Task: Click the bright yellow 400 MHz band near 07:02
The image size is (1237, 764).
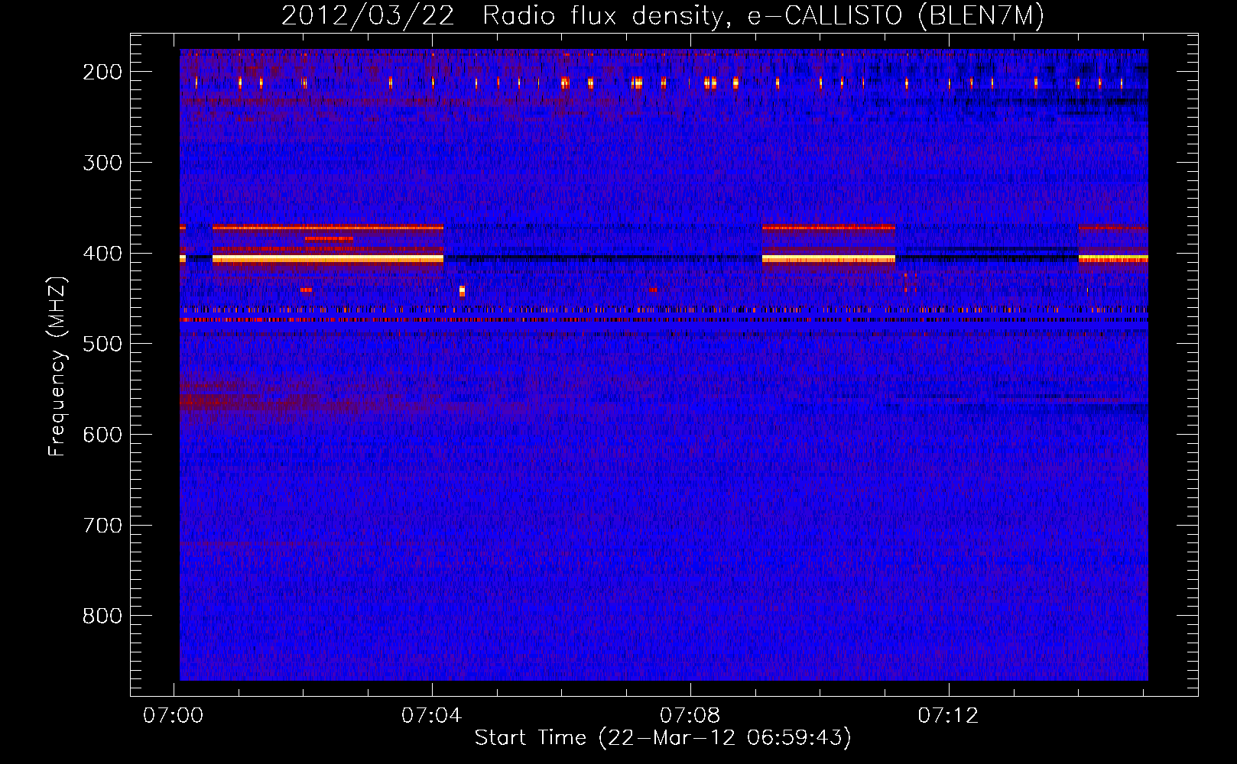Action: [328, 260]
